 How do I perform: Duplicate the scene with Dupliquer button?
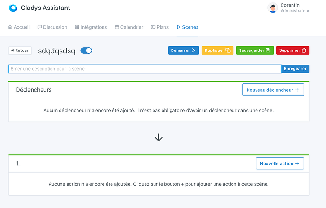pos(217,50)
